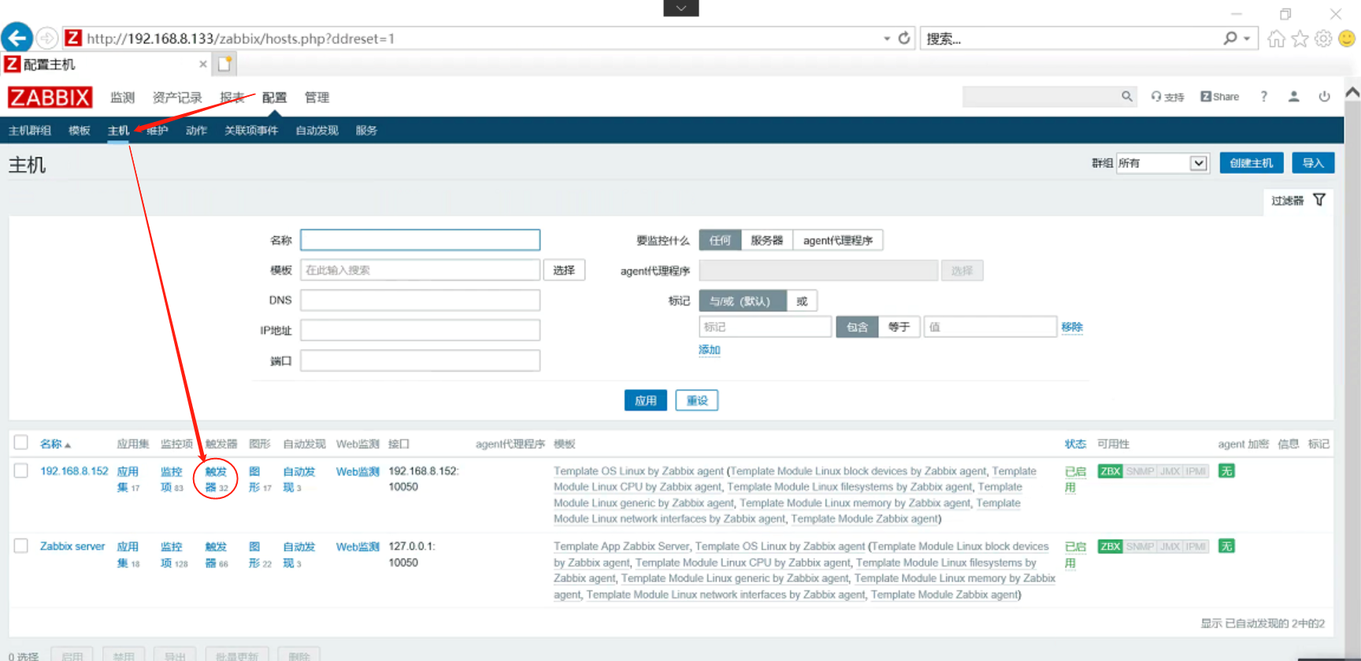Click the ZABBIX logo
This screenshot has height=661, width=1361.
(50, 98)
